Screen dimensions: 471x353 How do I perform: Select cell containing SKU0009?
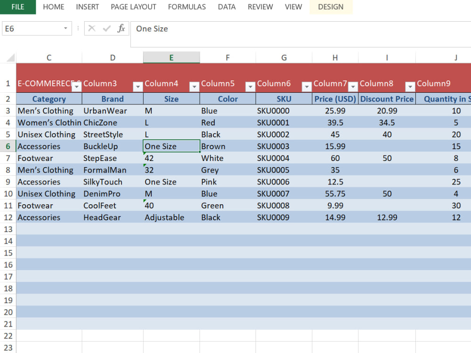(x=284, y=217)
